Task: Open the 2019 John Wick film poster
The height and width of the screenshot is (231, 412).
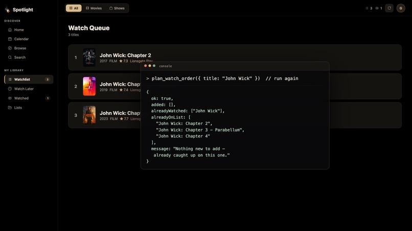Action: click(89, 86)
